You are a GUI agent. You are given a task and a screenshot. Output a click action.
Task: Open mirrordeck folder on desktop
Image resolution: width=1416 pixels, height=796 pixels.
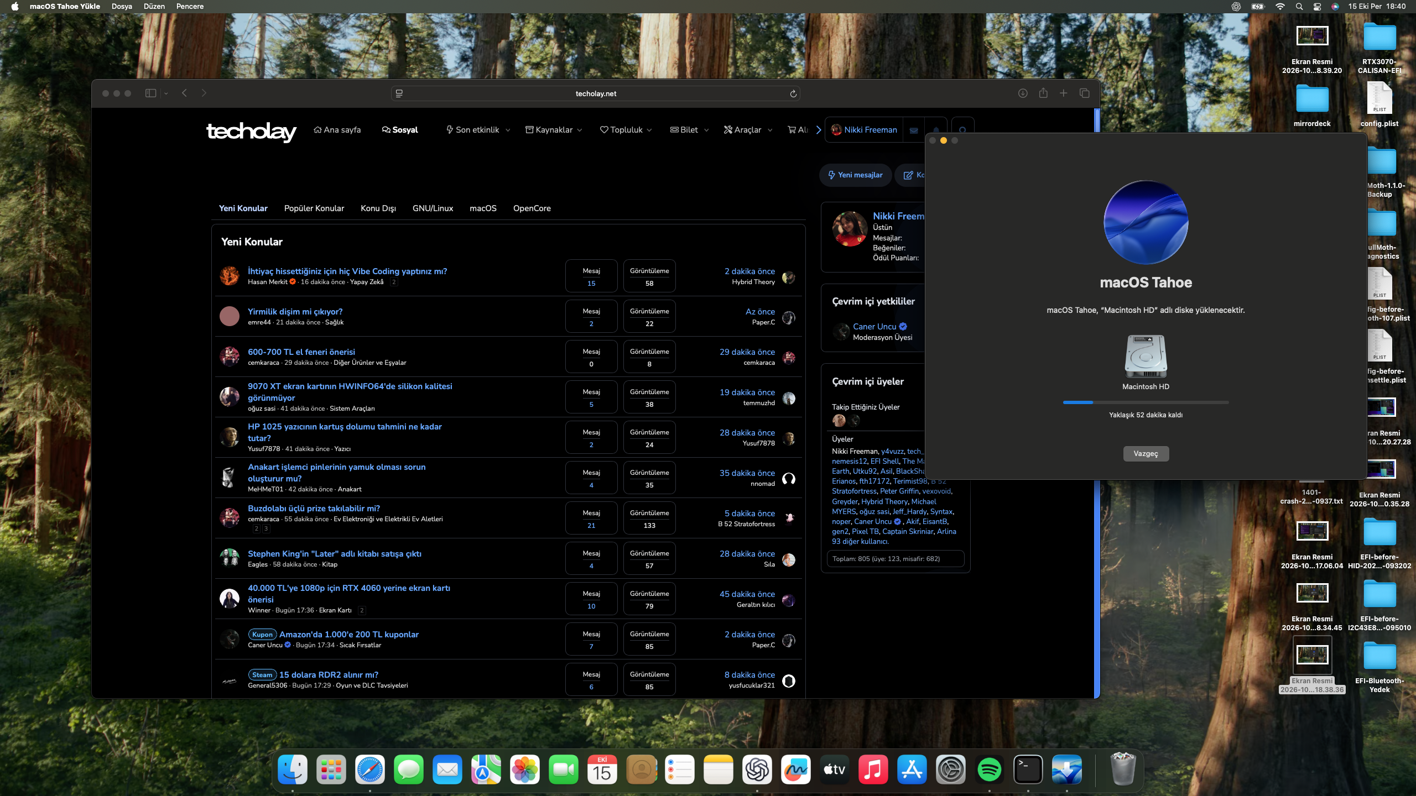pos(1312,99)
